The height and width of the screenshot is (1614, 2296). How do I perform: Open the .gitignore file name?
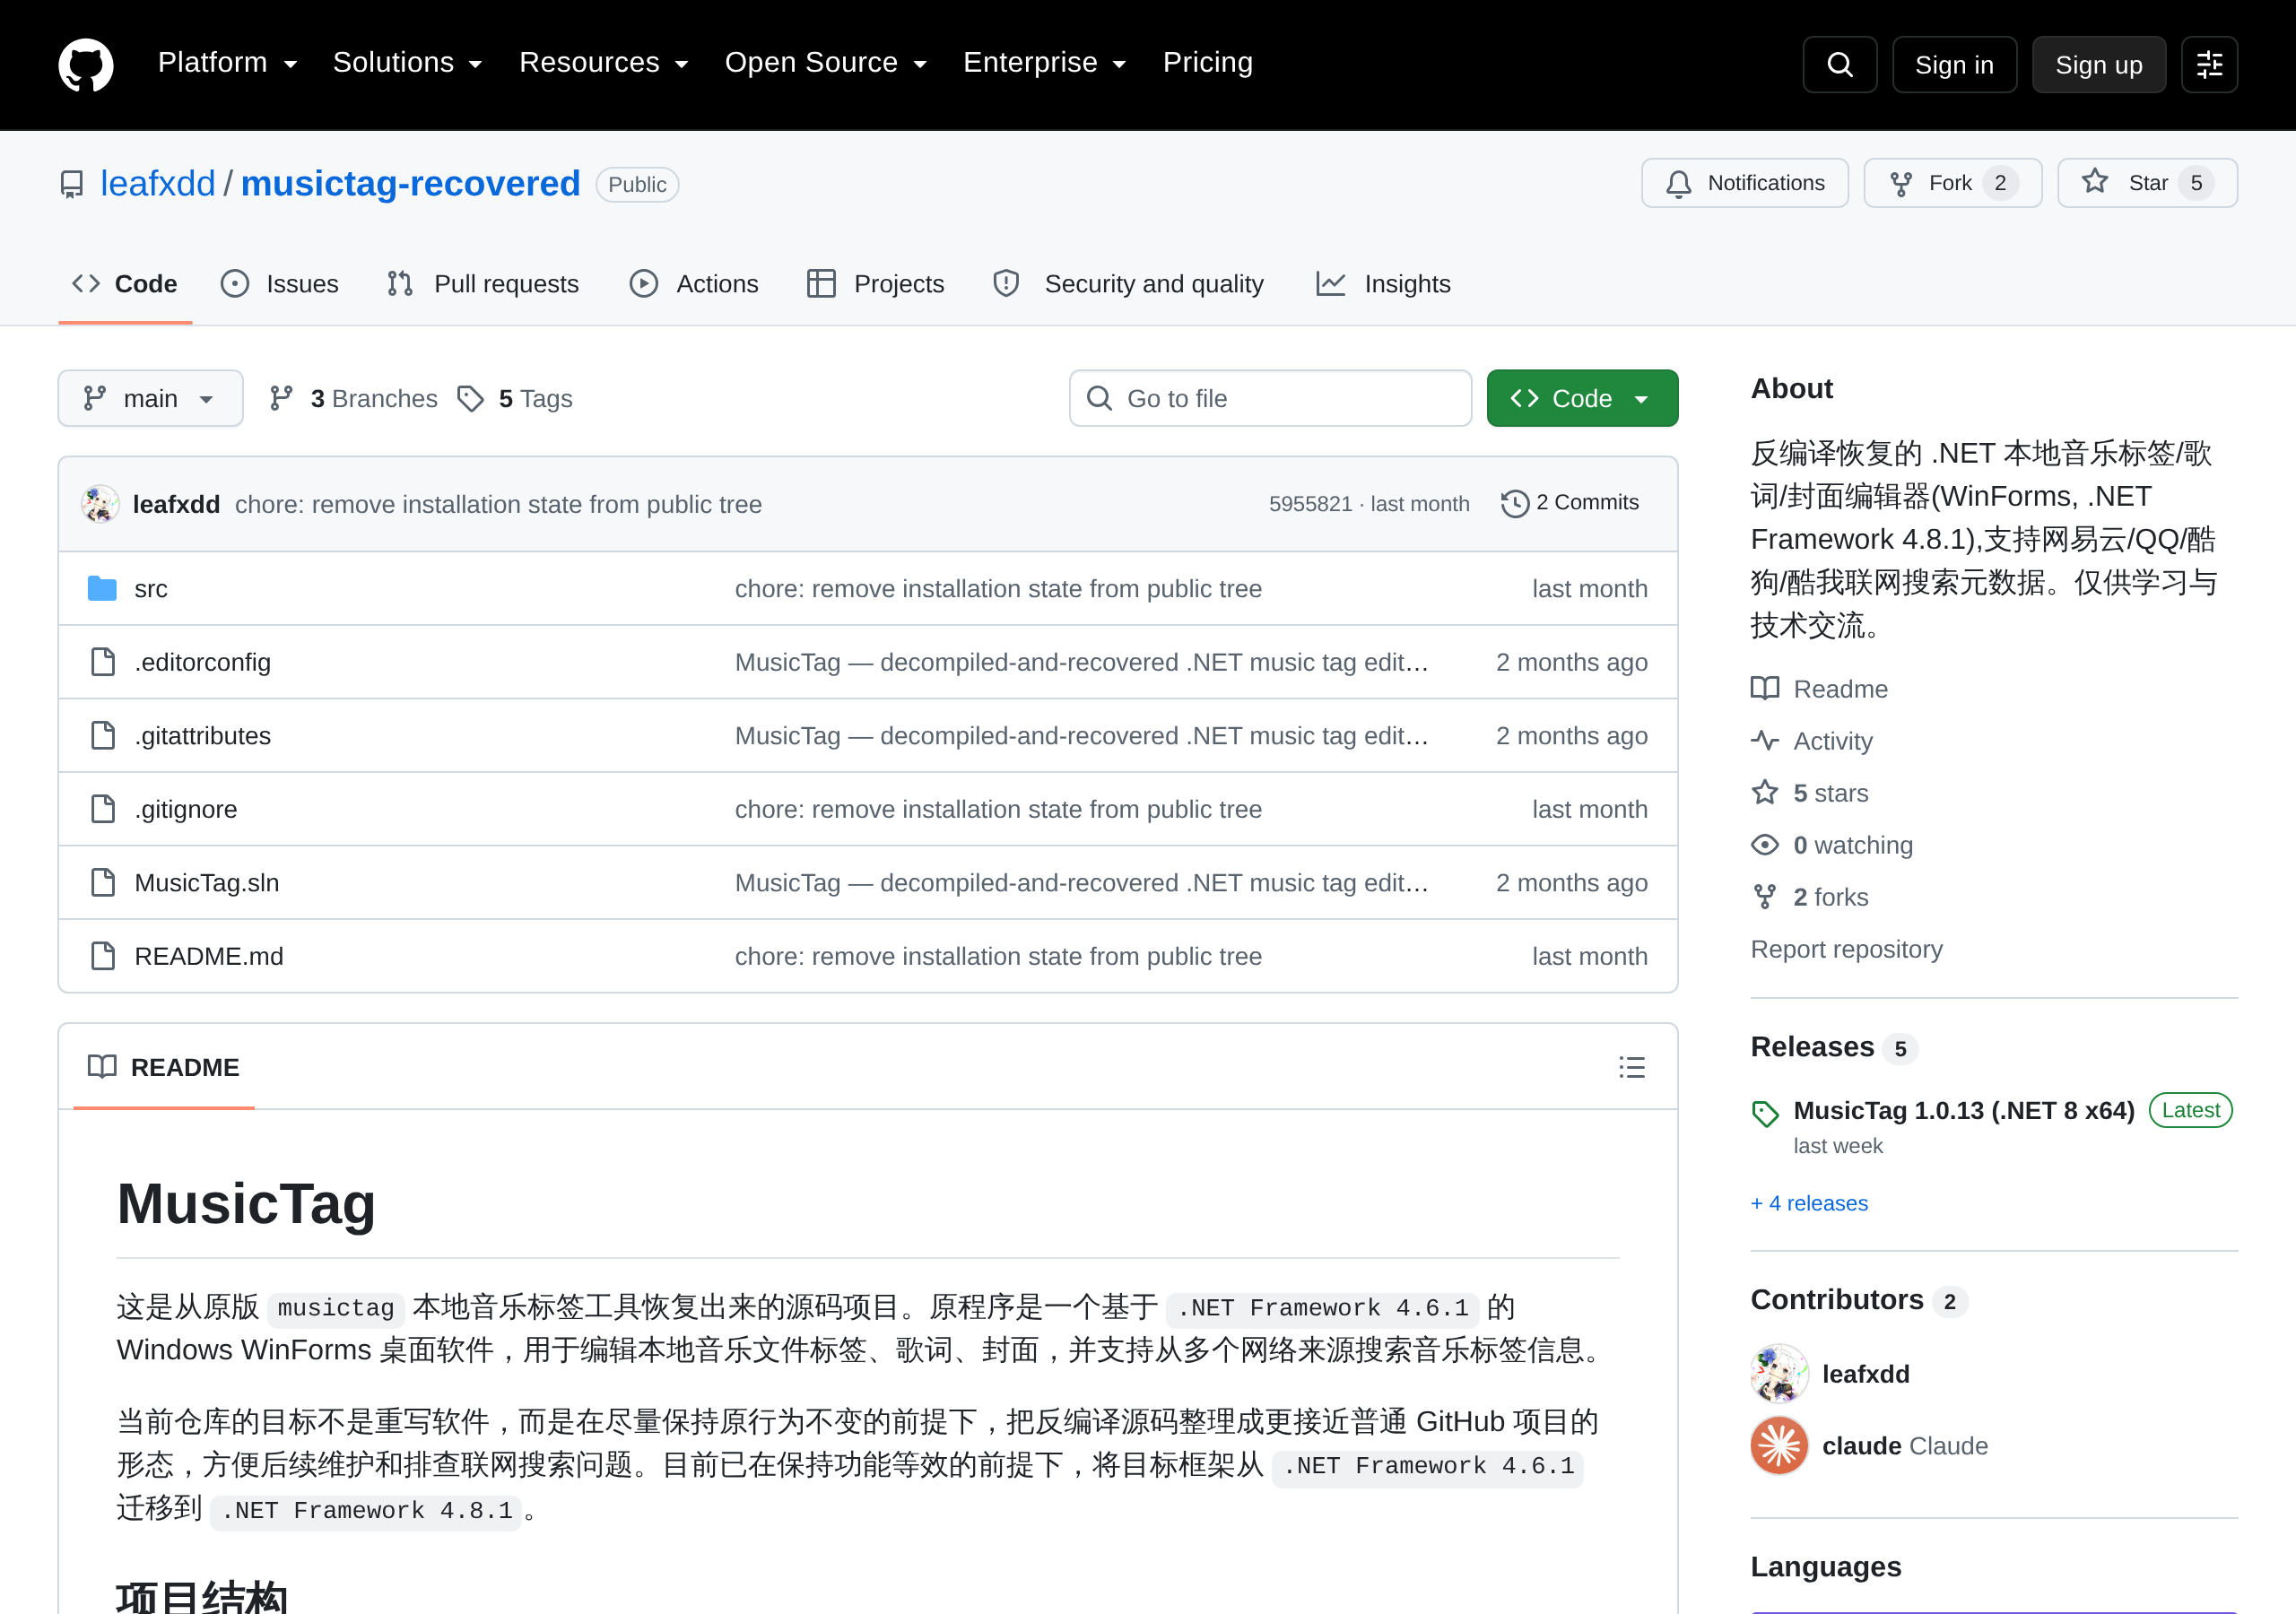click(186, 809)
